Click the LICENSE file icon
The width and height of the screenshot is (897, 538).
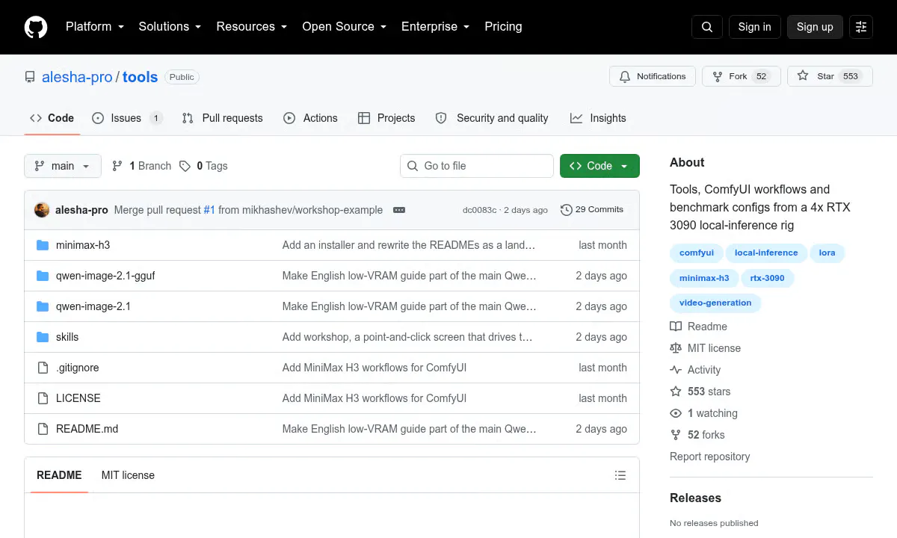tap(43, 398)
